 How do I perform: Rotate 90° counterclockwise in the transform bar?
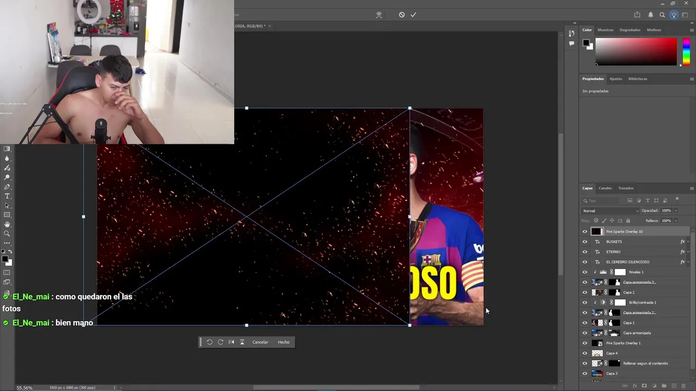[x=209, y=342]
